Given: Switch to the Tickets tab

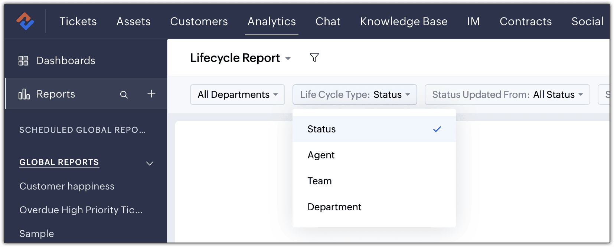Looking at the screenshot, I should 78,22.
